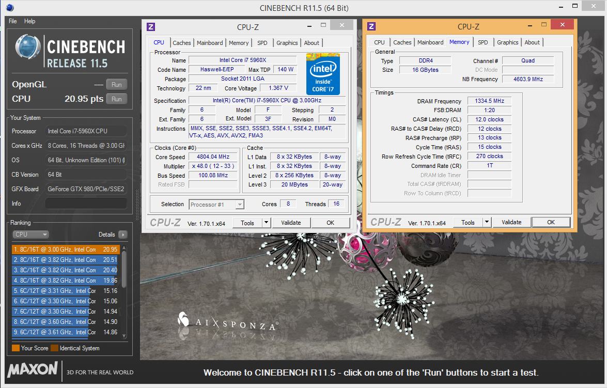Click the MAXON logo at bottom left
This screenshot has width=607, height=388.
click(33, 369)
